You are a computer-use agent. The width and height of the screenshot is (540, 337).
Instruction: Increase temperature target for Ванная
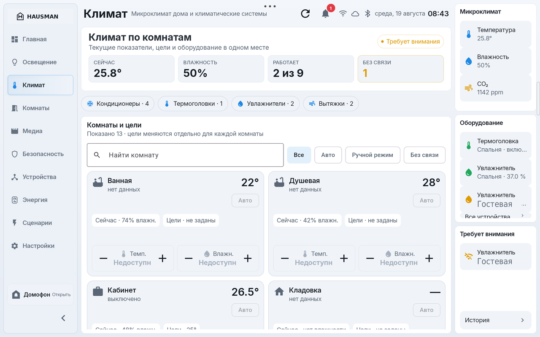pos(162,258)
